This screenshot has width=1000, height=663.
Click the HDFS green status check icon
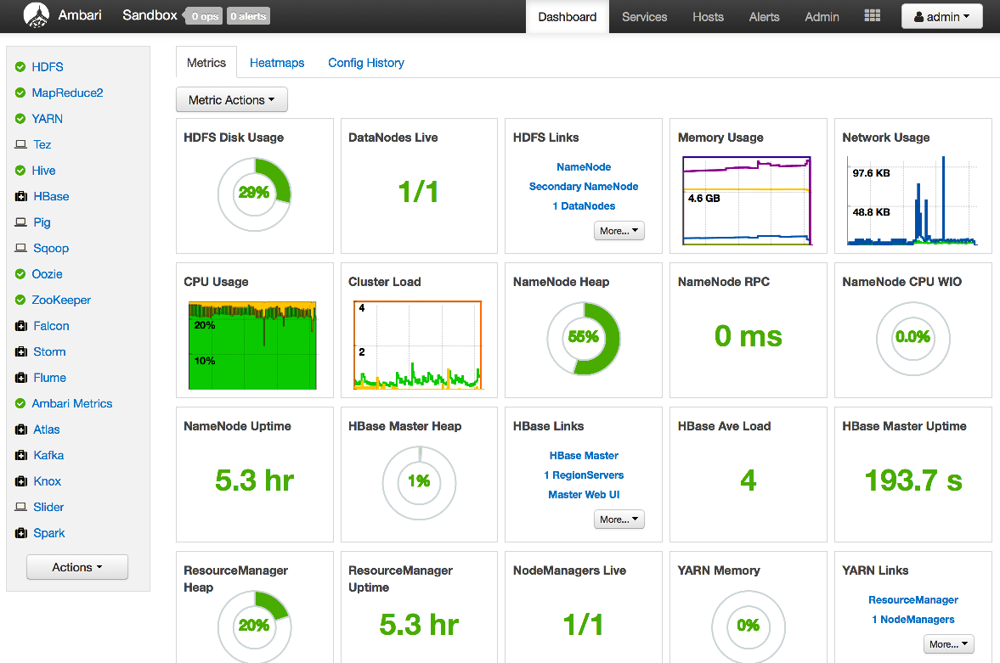(20, 67)
